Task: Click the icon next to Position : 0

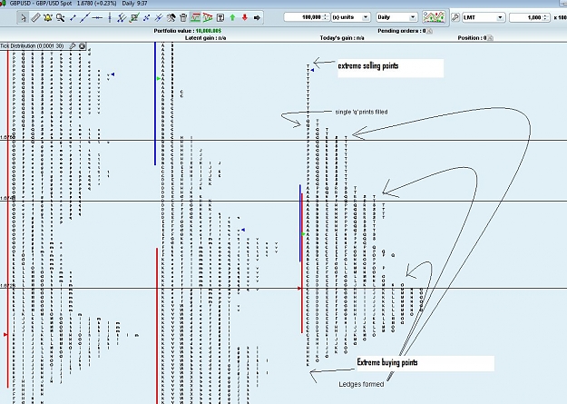Action: 490,38
